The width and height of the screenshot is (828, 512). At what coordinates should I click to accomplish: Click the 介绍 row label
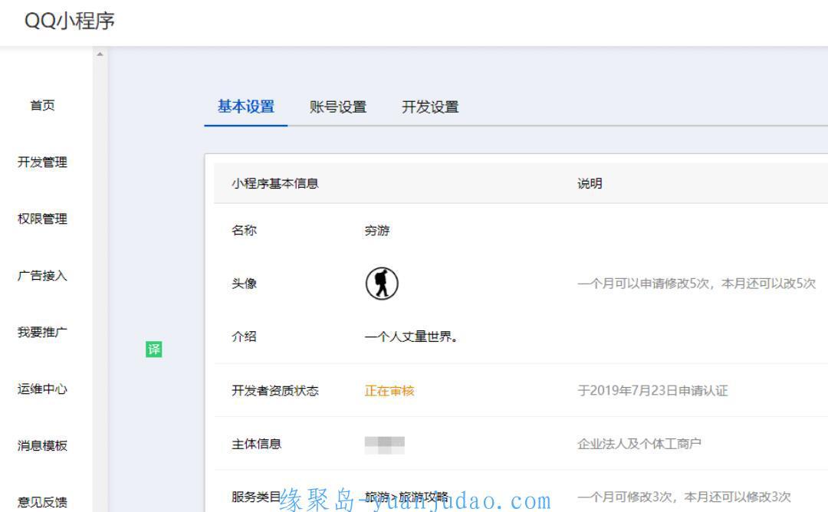(244, 336)
